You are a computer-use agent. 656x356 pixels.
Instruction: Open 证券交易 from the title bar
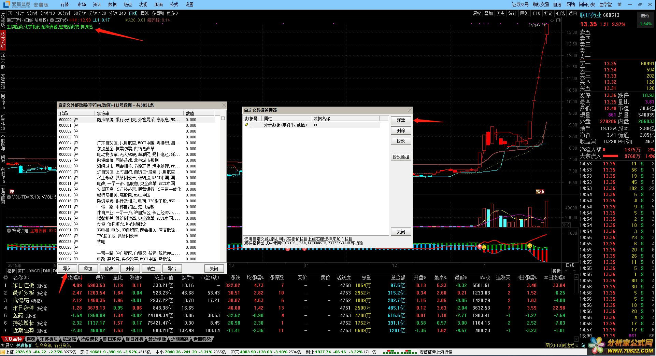(x=520, y=4)
